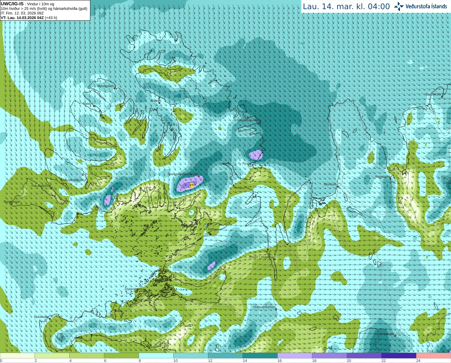Click the 0–2 m/s pale yellow legend swatch
Screen dimensions: 451x363
18,356
